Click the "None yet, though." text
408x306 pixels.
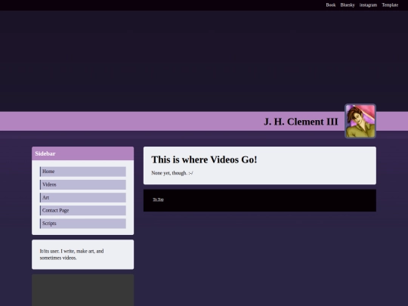[x=172, y=173]
